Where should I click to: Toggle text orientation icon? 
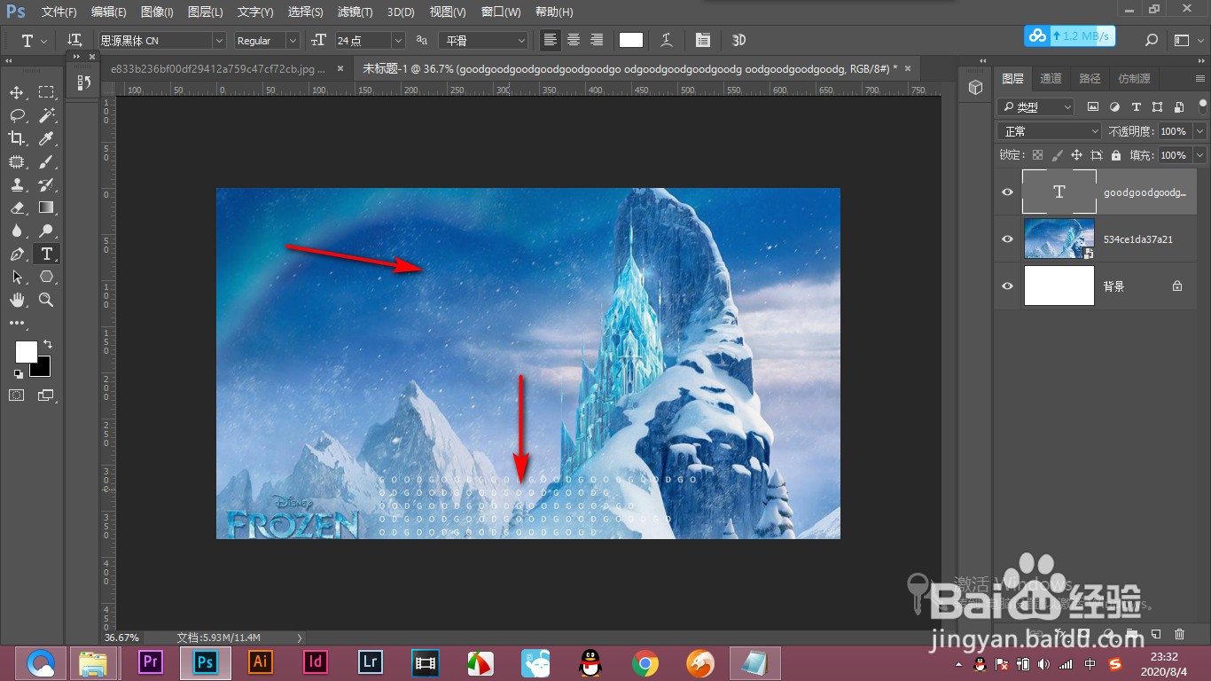[x=75, y=41]
